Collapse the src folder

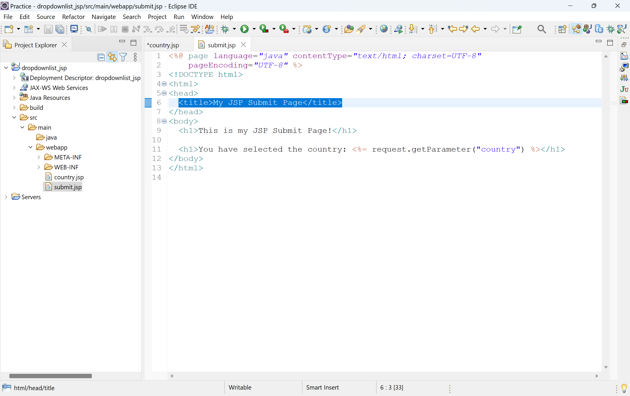coord(14,117)
